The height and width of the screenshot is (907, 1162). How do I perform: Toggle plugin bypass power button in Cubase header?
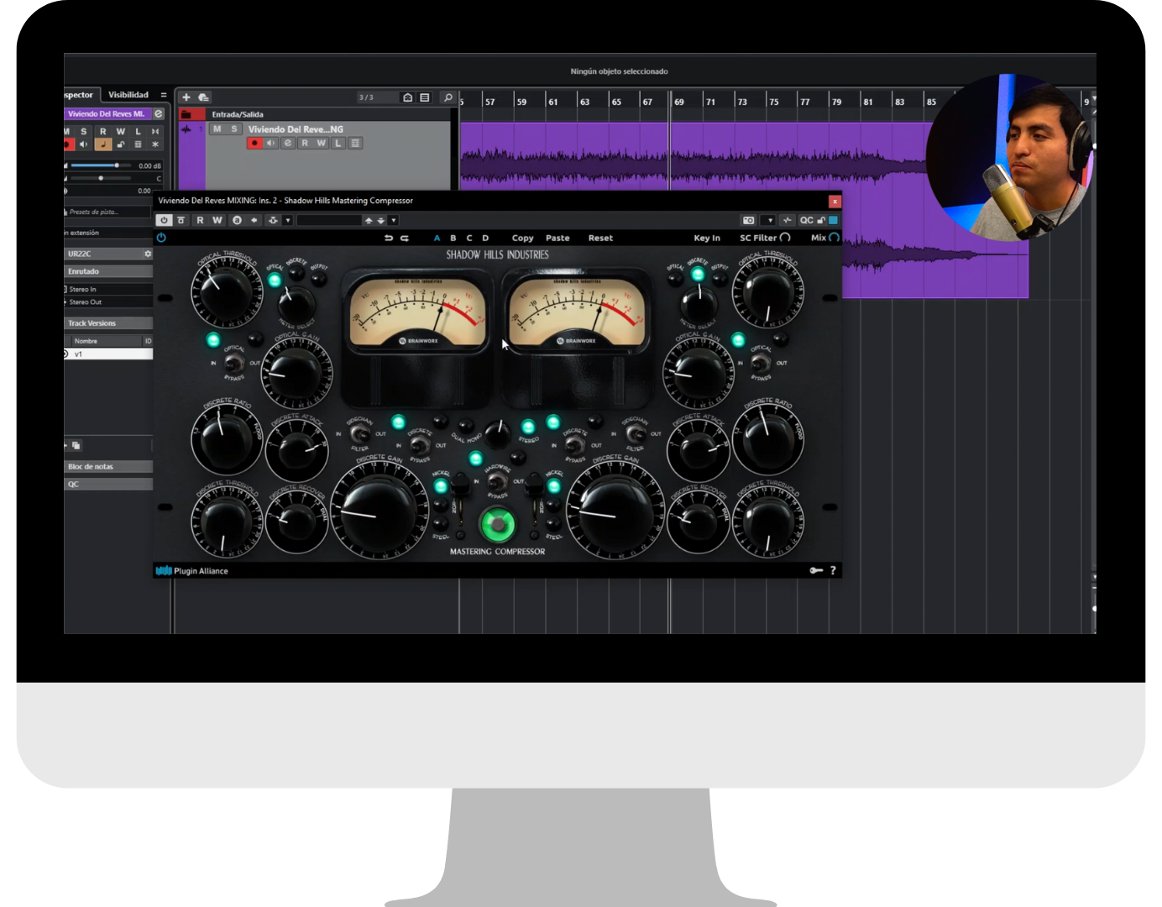164,220
